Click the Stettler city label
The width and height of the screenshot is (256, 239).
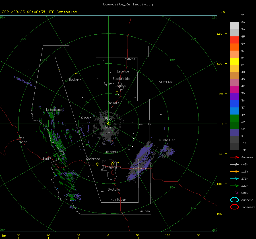(x=166, y=82)
